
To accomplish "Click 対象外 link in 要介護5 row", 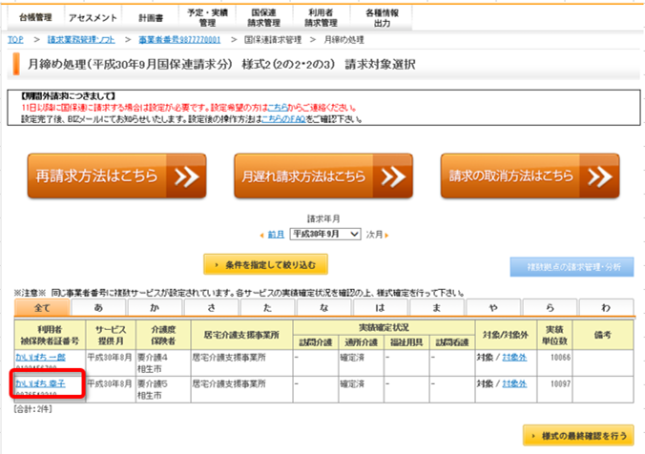I will coord(514,383).
